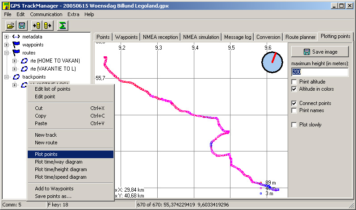Choose Plot time/way diagram
356x210 pixels.
71,162
